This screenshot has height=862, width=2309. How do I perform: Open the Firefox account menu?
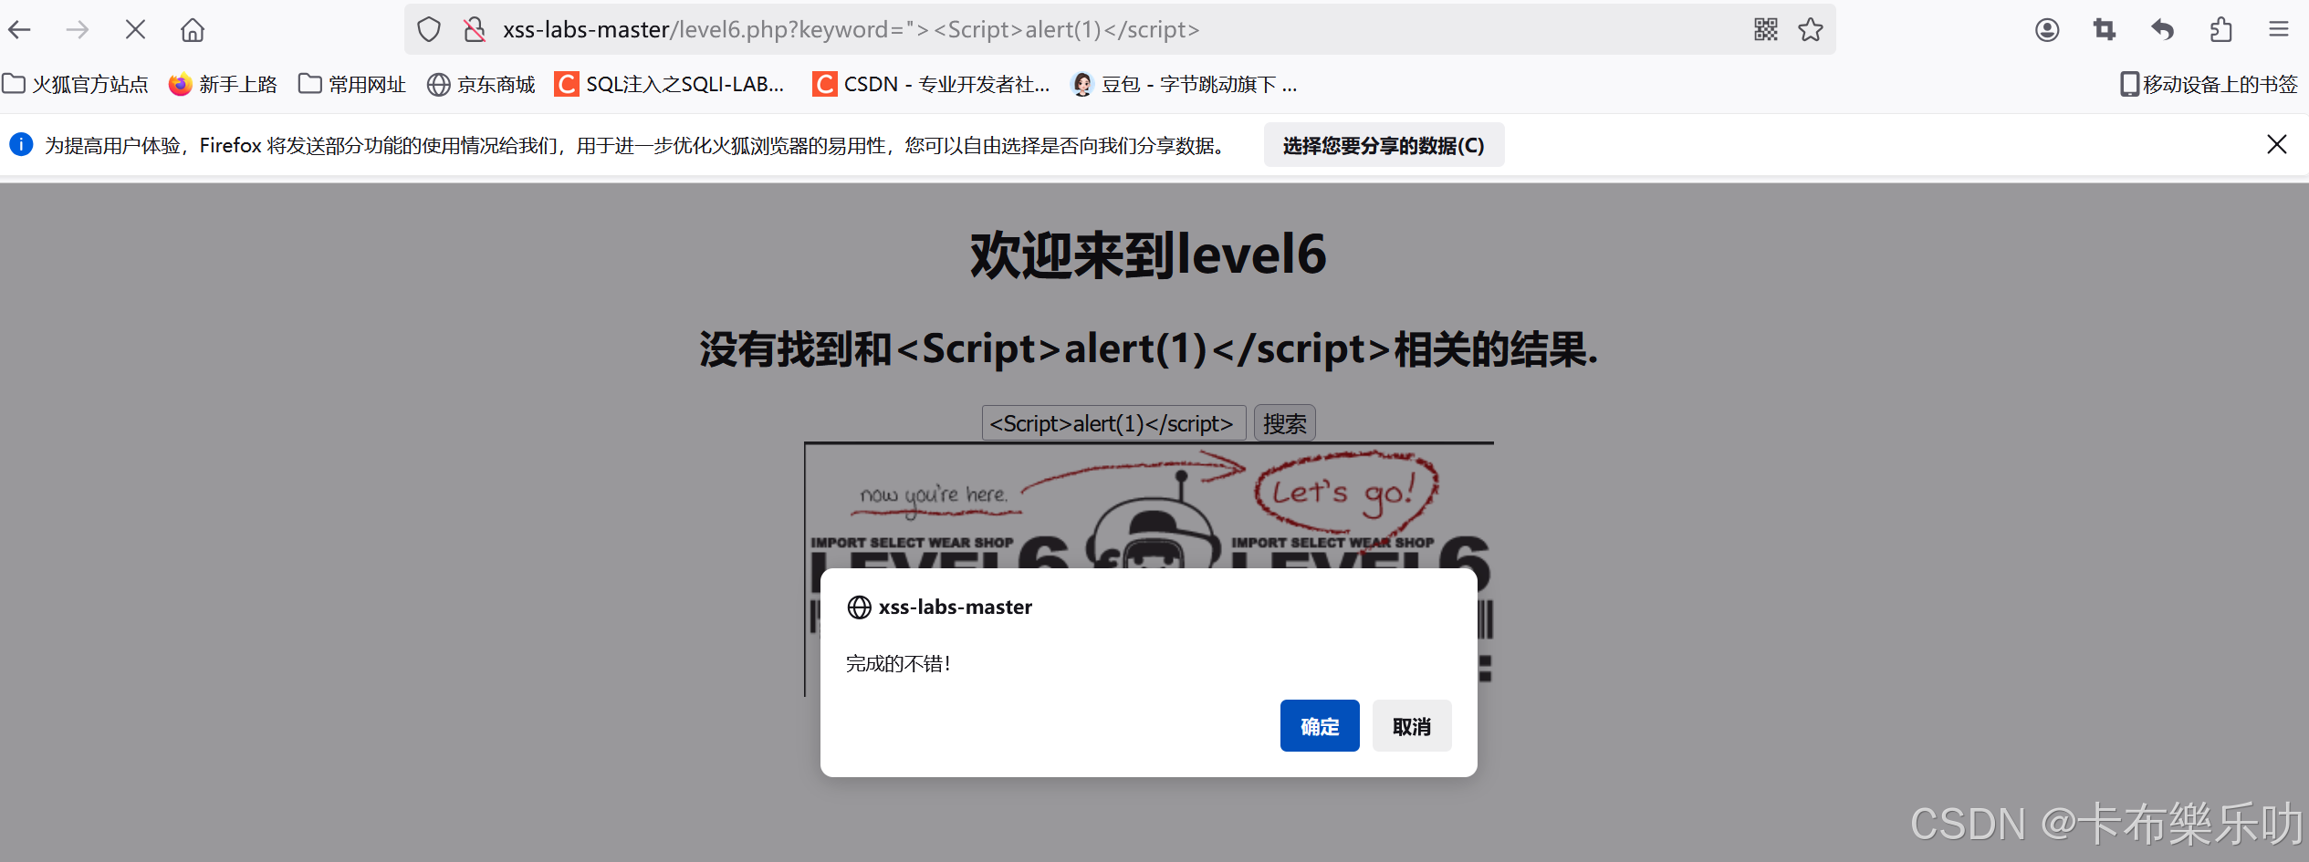(x=2047, y=30)
